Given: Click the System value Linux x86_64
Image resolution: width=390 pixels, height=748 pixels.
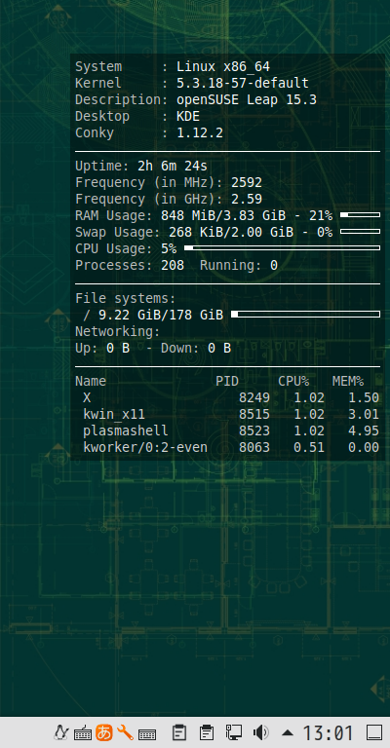Looking at the screenshot, I should 223,67.
